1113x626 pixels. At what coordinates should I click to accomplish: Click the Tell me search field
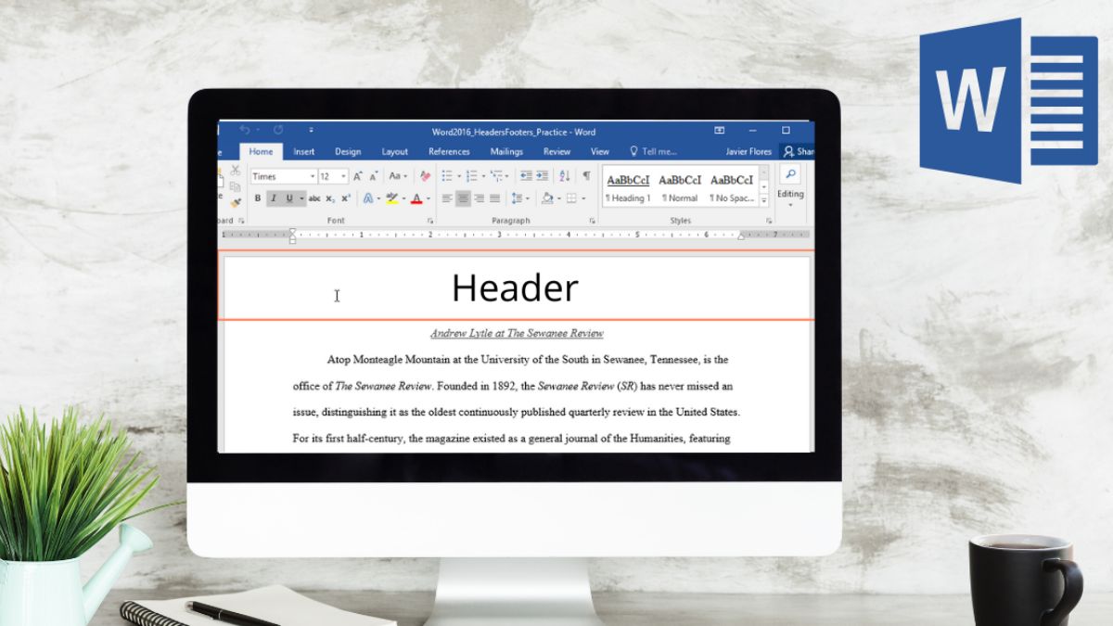pos(654,152)
